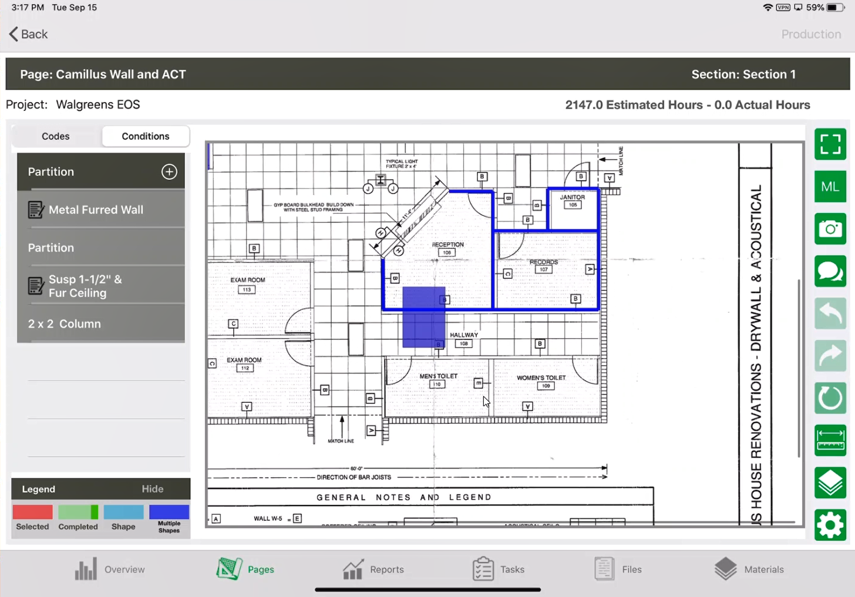Switch to the Codes tab
Viewport: 855px width, 597px height.
[x=56, y=136]
